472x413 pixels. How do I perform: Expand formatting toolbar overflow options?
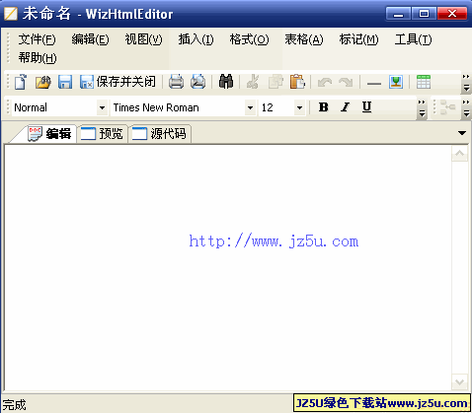pos(422,108)
